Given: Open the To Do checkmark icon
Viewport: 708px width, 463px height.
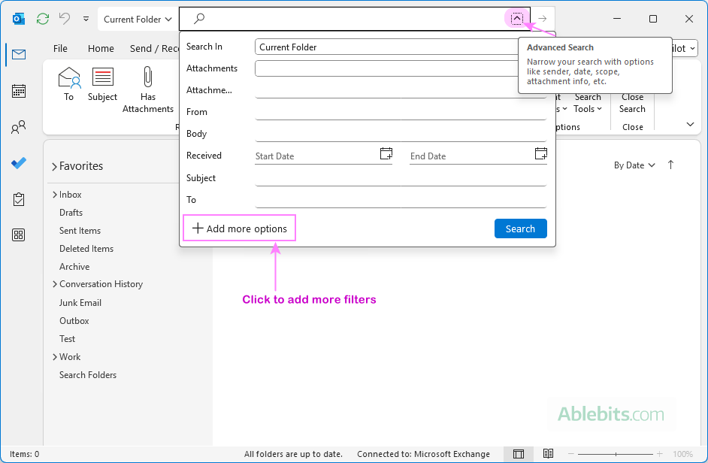Looking at the screenshot, I should (x=19, y=163).
